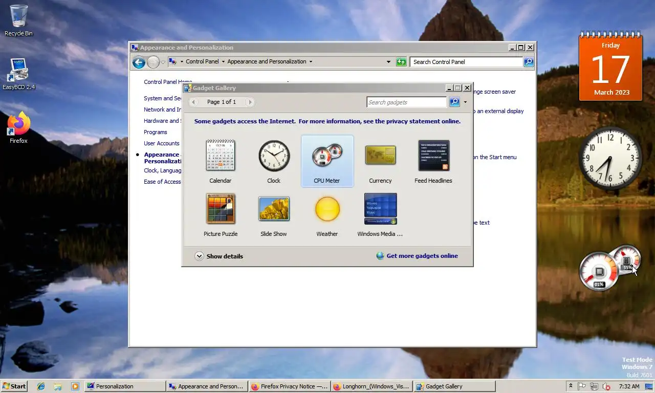
Task: Click in the Search gadgets field
Action: tap(407, 102)
